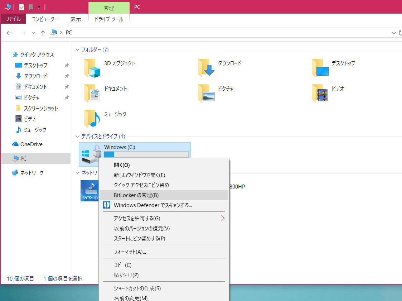Choose 新しいウィンドウで開く(E)

click(x=164, y=175)
